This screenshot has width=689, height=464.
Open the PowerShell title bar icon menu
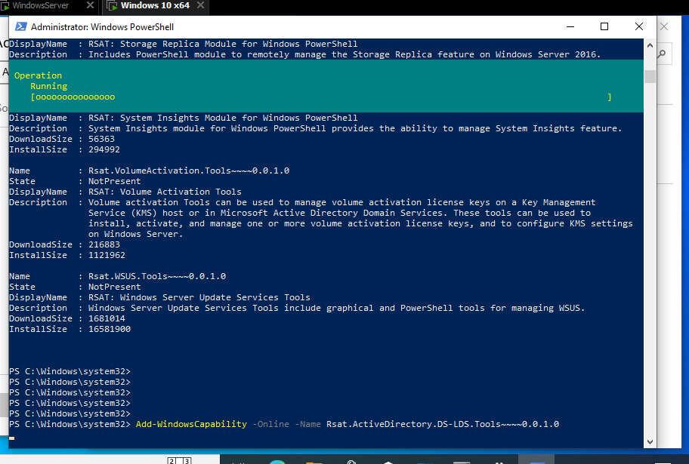20,26
